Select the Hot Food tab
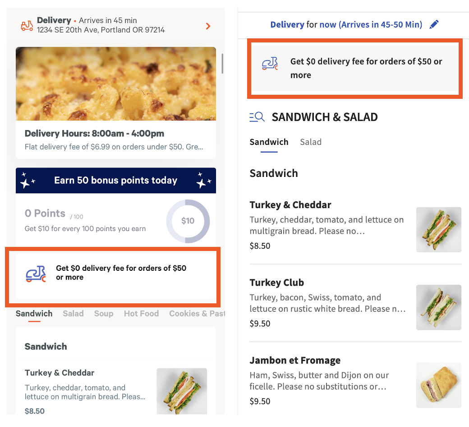 click(141, 313)
